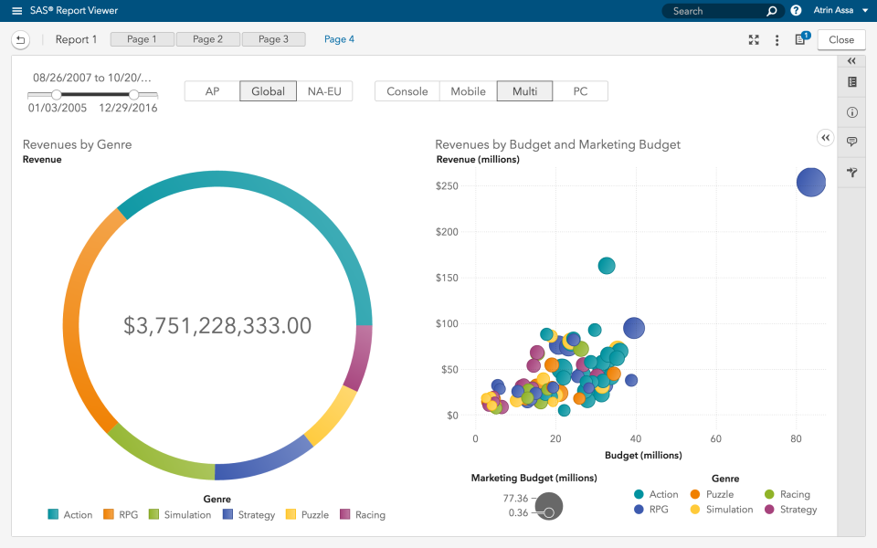The image size is (877, 548).
Task: Collapse the right sidebar panel
Action: (x=851, y=61)
